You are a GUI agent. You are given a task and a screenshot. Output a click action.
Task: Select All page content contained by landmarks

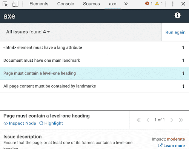coord(94,86)
